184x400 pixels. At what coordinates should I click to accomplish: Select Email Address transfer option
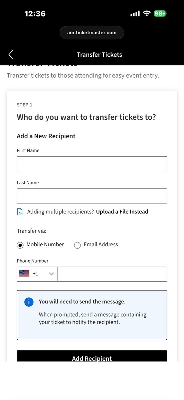tap(77, 245)
